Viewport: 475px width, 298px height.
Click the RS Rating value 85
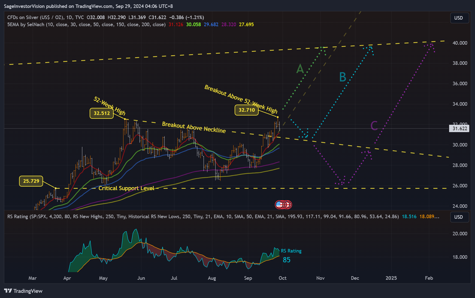pyautogui.click(x=287, y=260)
